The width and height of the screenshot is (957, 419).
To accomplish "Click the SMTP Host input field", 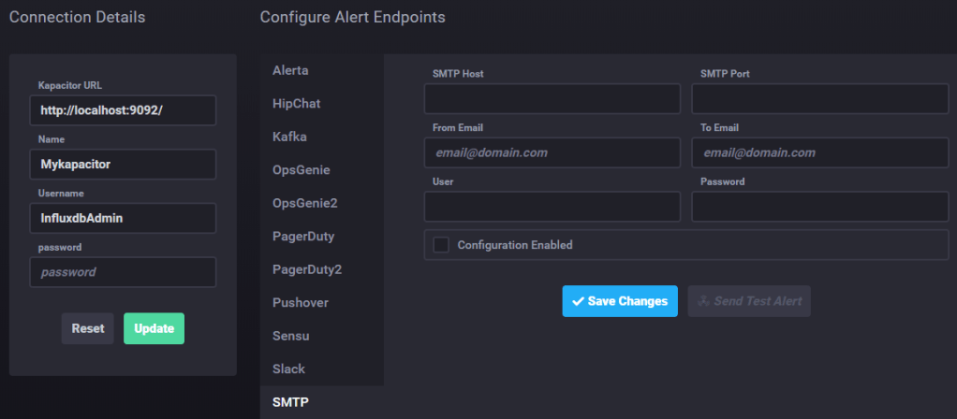I will tap(552, 98).
